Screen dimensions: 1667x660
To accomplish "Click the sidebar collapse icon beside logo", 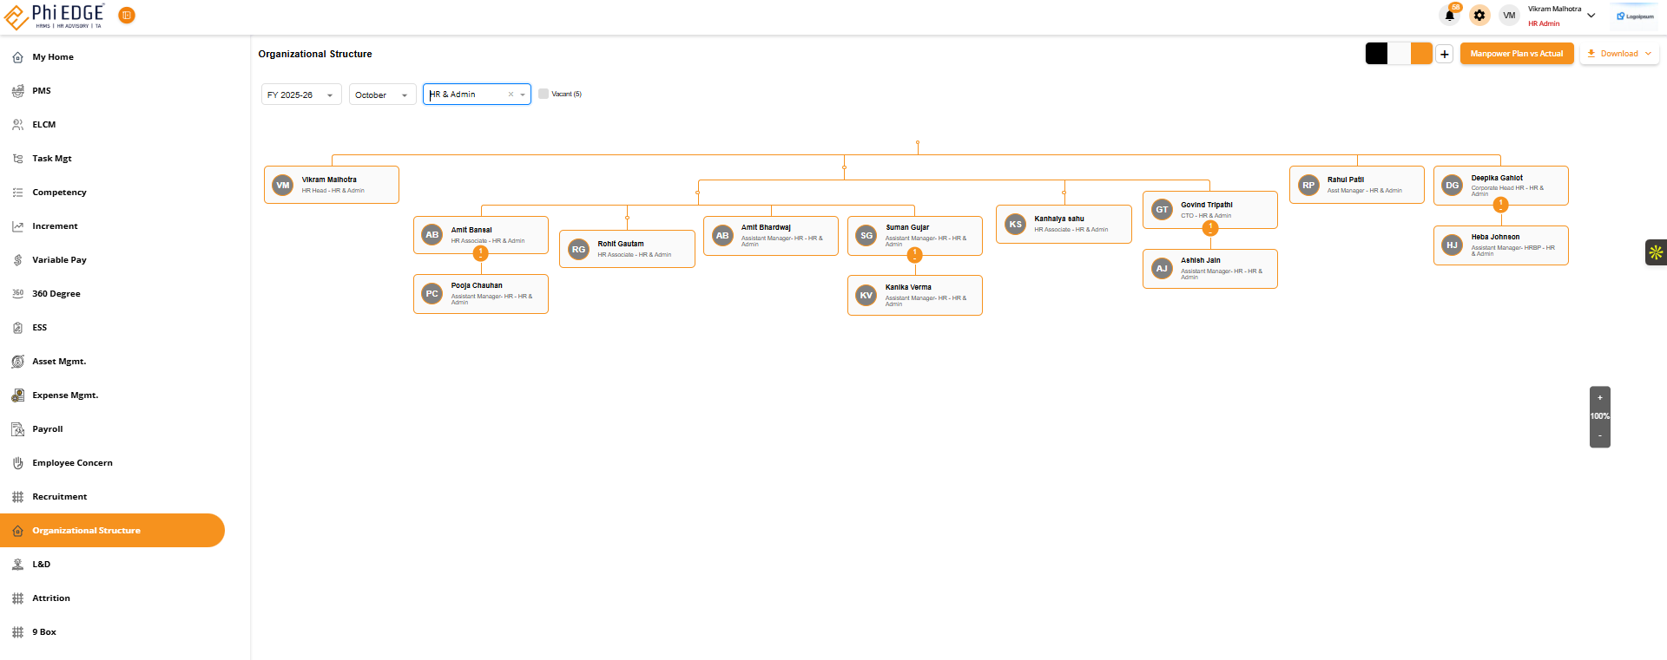I will pos(127,16).
